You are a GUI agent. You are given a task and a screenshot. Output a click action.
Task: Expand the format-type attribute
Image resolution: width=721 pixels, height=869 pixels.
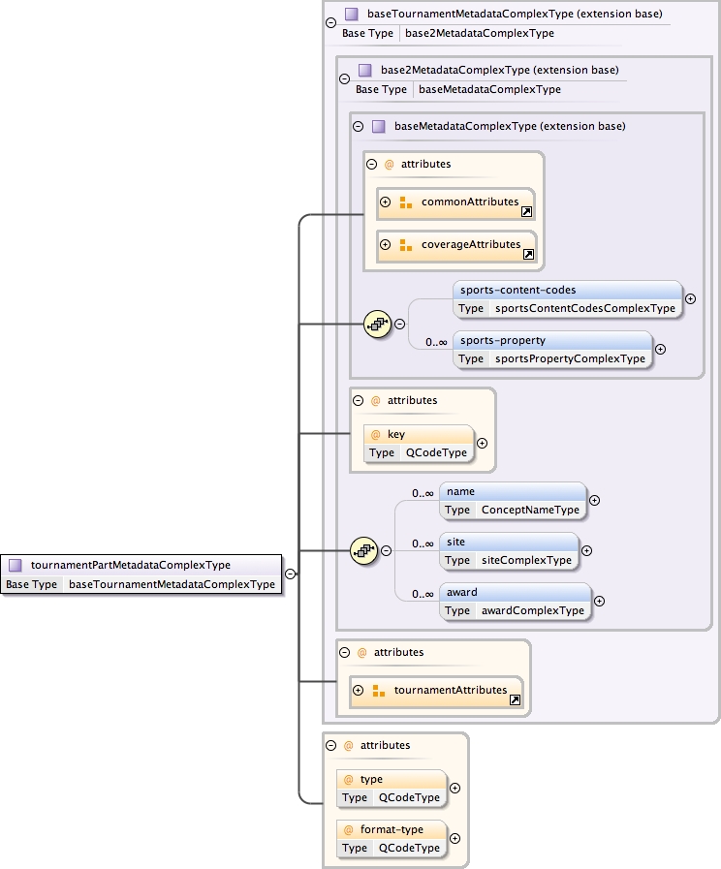455,838
